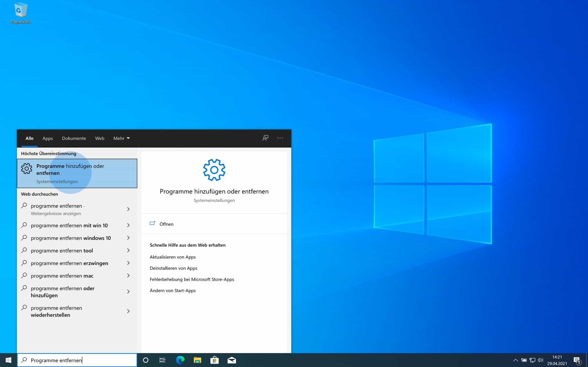Click the battery status tray icon
The height and width of the screenshot is (367, 588).
coord(524,360)
